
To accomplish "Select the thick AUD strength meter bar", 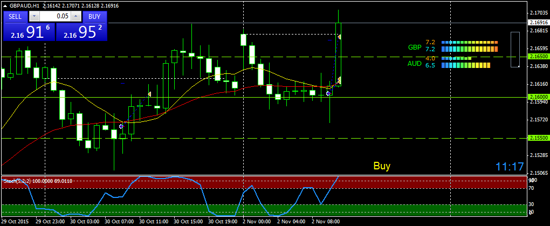I will pos(466,65).
